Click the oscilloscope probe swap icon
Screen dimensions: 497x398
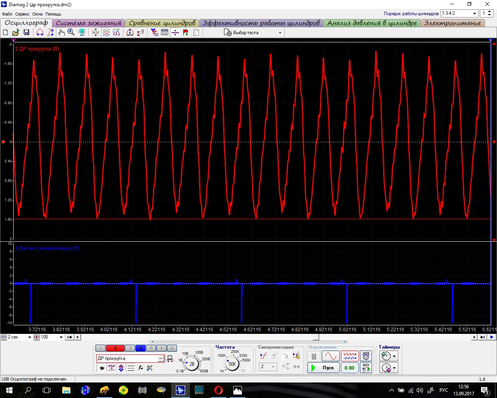click(x=170, y=359)
